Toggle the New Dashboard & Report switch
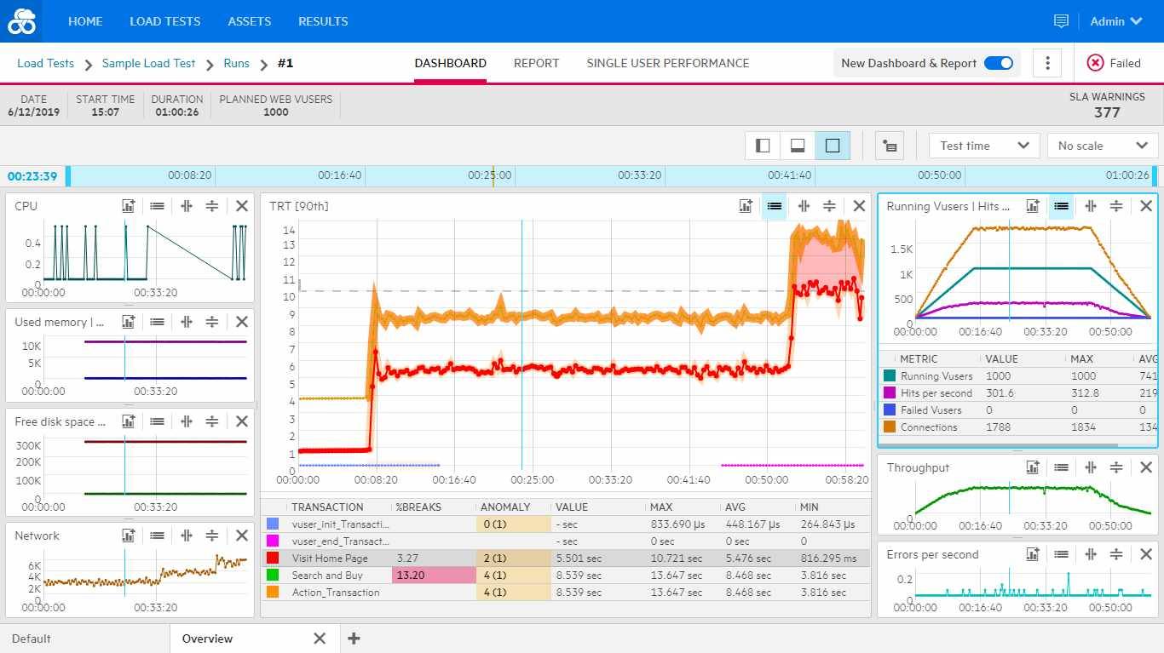The width and height of the screenshot is (1164, 653). 996,63
